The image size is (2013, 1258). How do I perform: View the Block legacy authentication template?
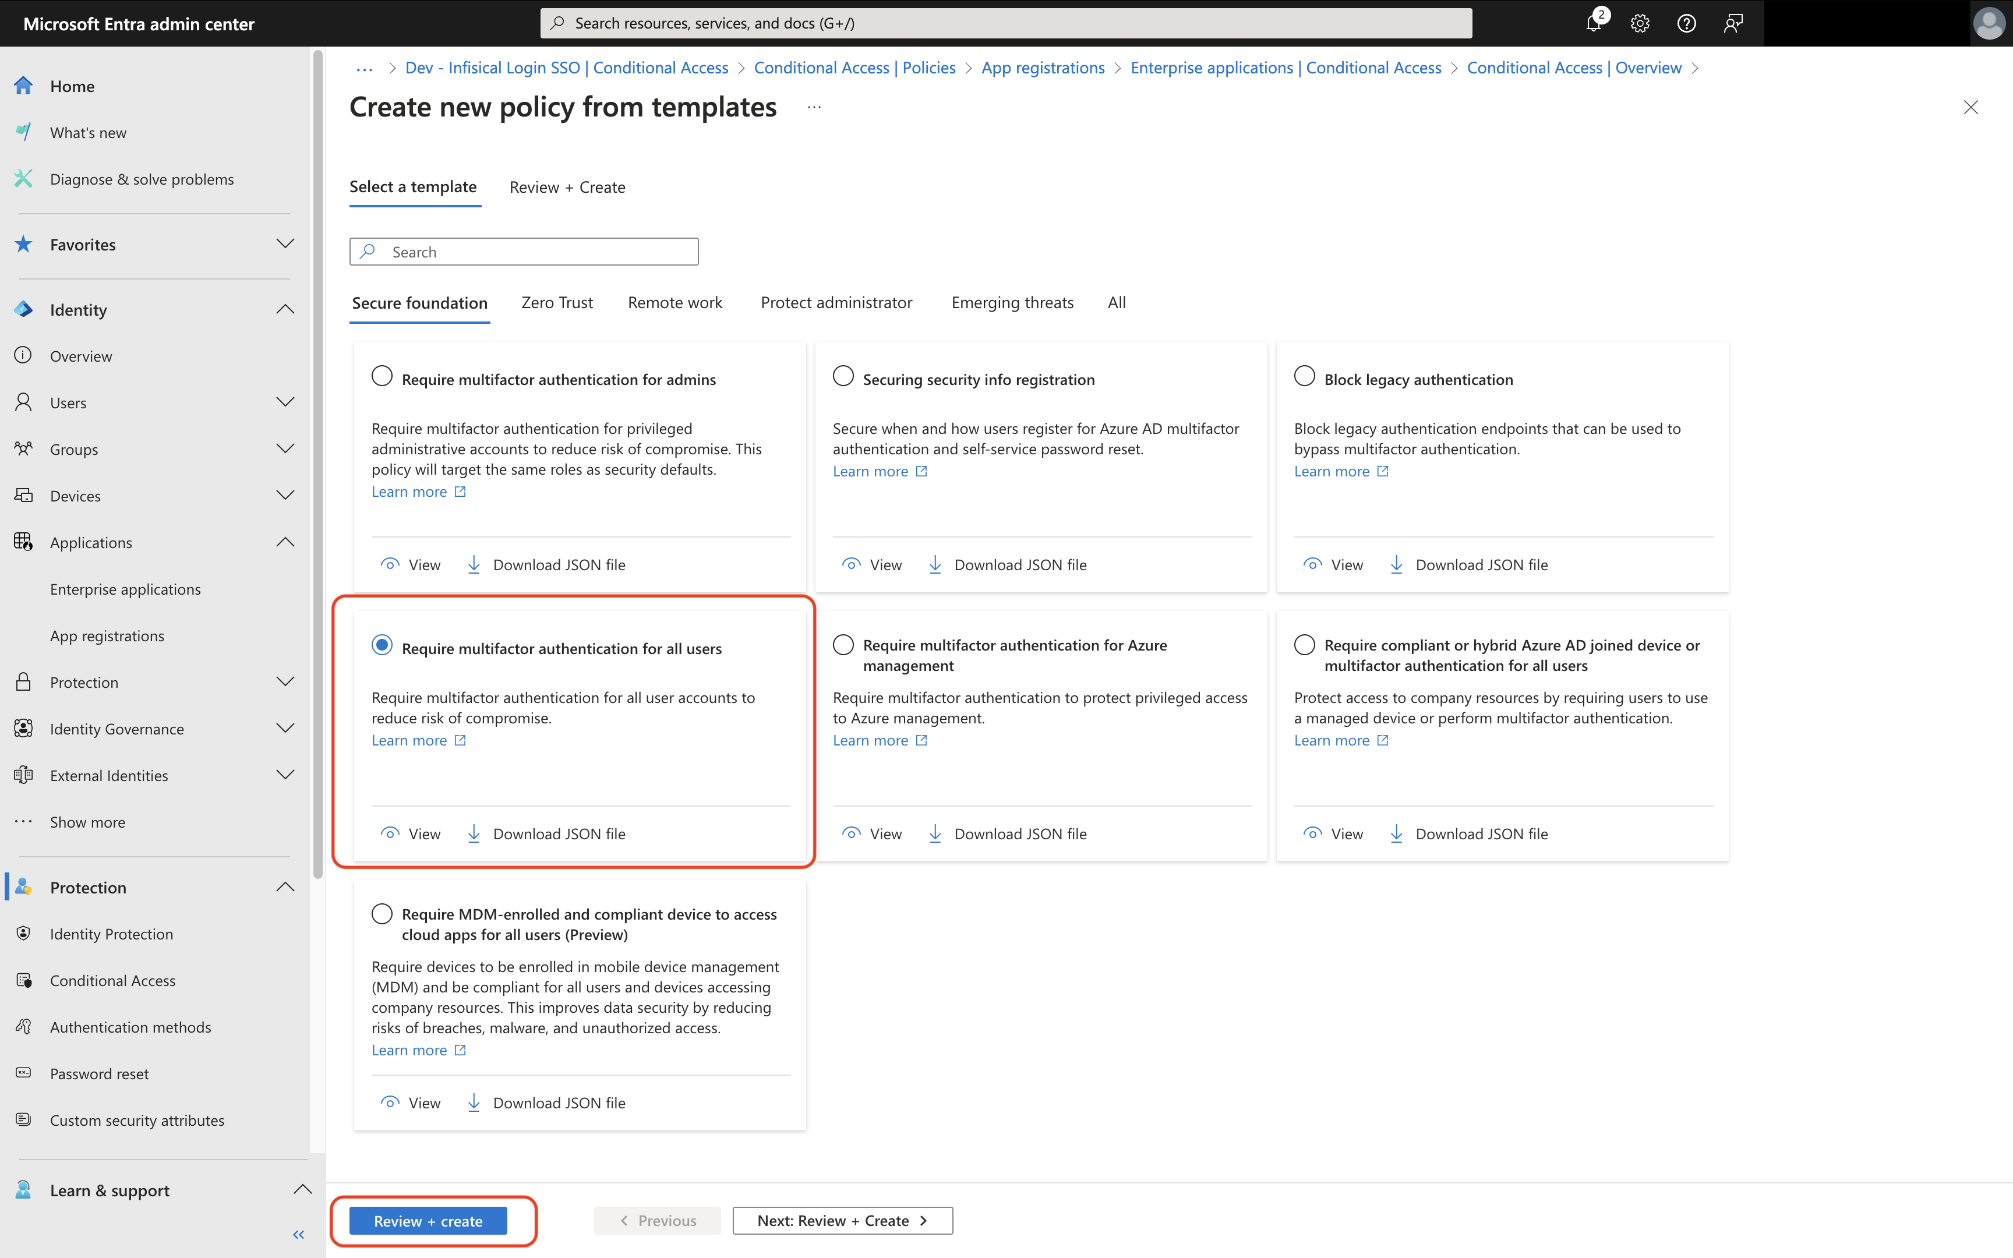1333,565
